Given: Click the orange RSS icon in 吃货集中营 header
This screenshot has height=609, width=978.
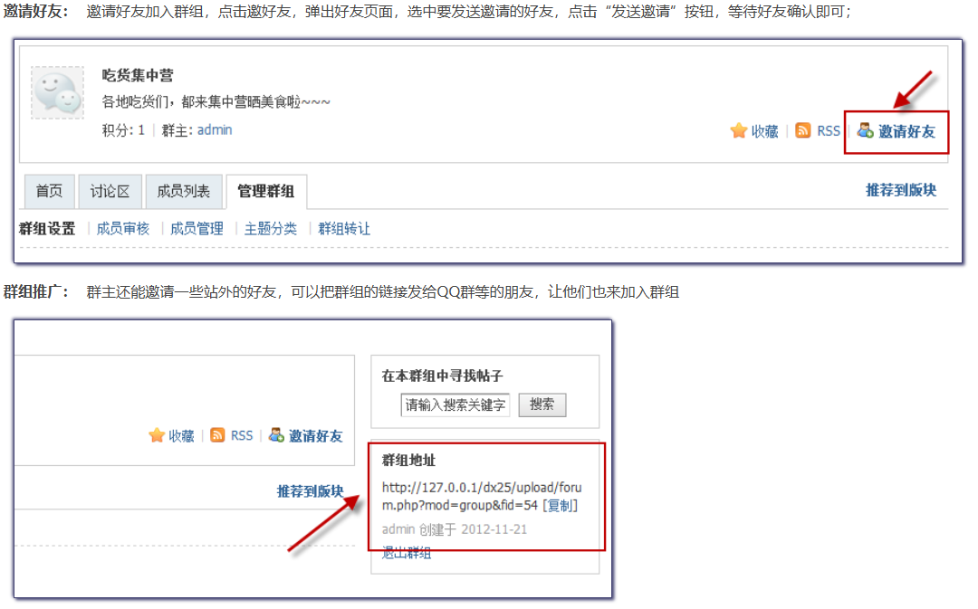Looking at the screenshot, I should [803, 131].
